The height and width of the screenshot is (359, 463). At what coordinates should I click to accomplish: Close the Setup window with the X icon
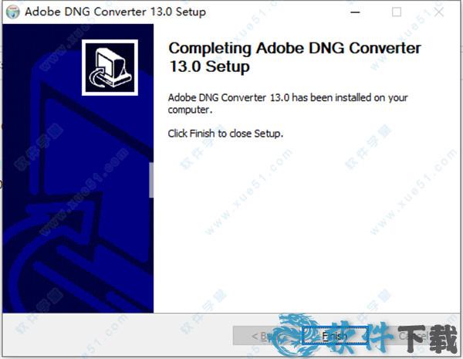click(x=439, y=12)
